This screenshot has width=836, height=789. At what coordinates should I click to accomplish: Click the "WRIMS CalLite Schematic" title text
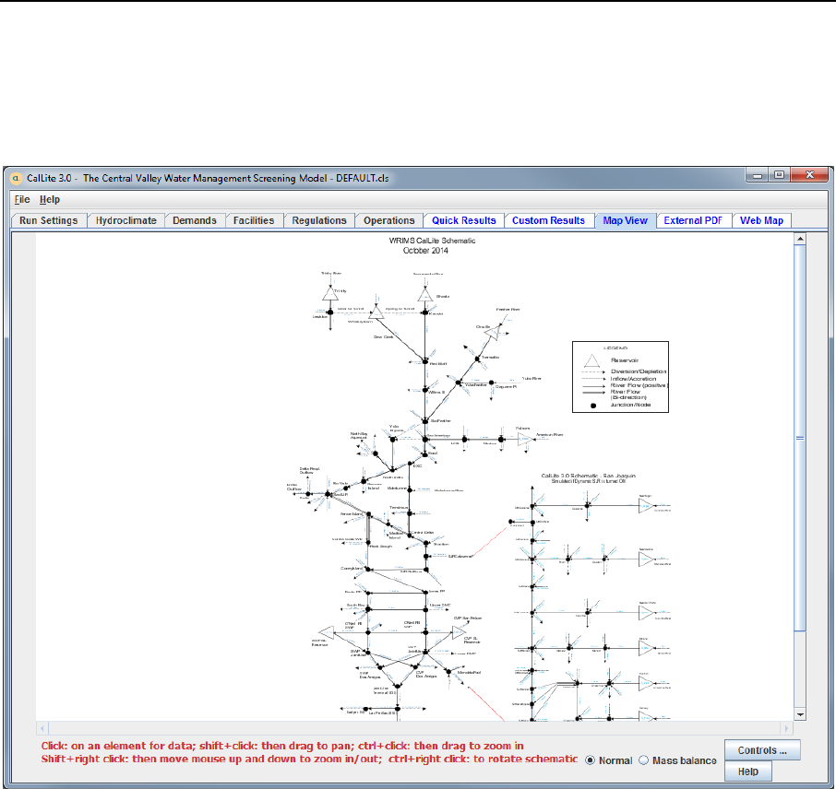click(432, 241)
